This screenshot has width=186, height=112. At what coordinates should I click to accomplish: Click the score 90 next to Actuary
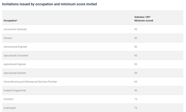tap(136, 38)
